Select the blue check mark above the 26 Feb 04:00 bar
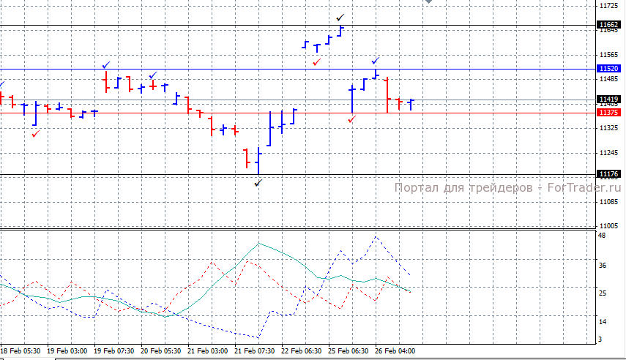The image size is (626, 360). pyautogui.click(x=376, y=61)
